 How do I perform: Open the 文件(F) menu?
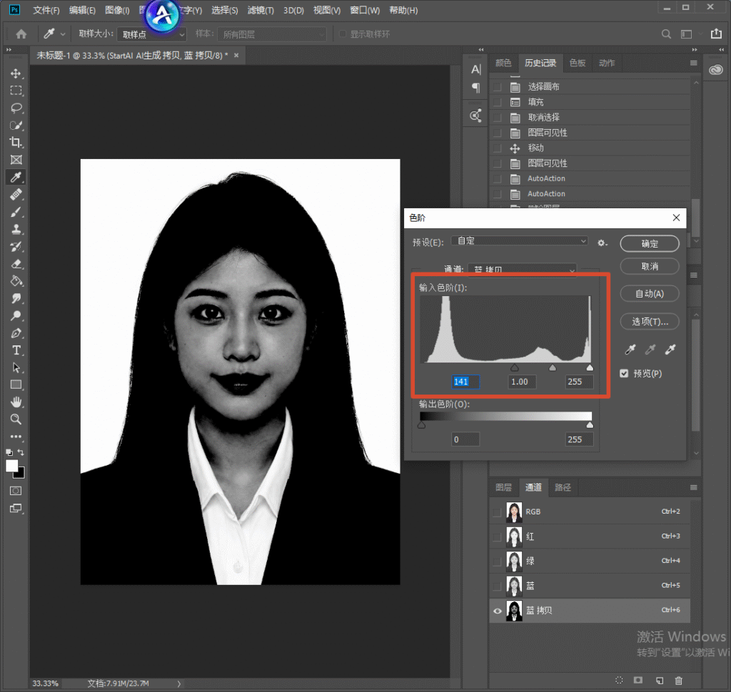tap(46, 10)
